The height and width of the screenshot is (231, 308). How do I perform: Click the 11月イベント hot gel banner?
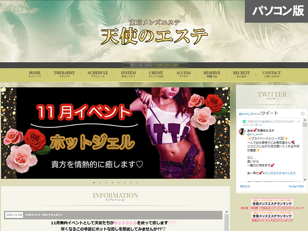click(115, 133)
